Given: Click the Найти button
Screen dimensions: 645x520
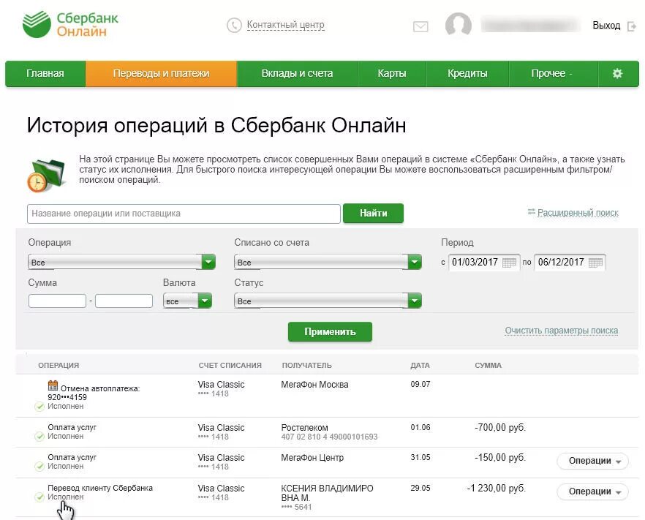Looking at the screenshot, I should coord(373,213).
